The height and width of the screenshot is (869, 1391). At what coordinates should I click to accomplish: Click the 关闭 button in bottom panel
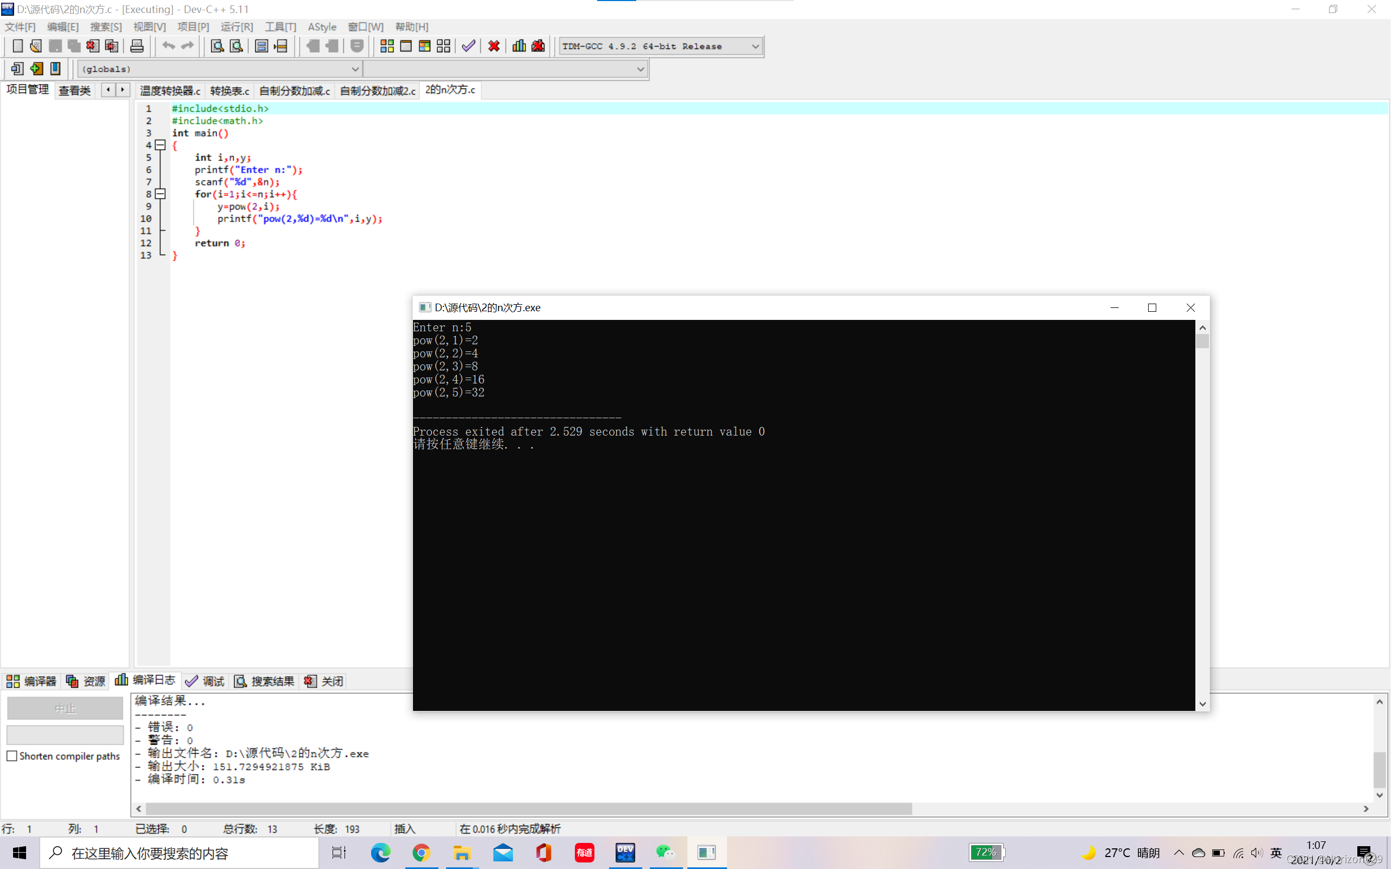(325, 681)
